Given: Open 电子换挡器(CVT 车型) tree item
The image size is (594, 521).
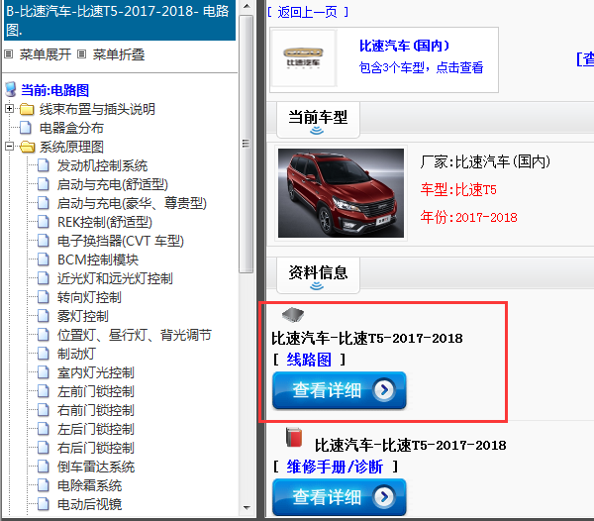Looking at the screenshot, I should click(121, 241).
